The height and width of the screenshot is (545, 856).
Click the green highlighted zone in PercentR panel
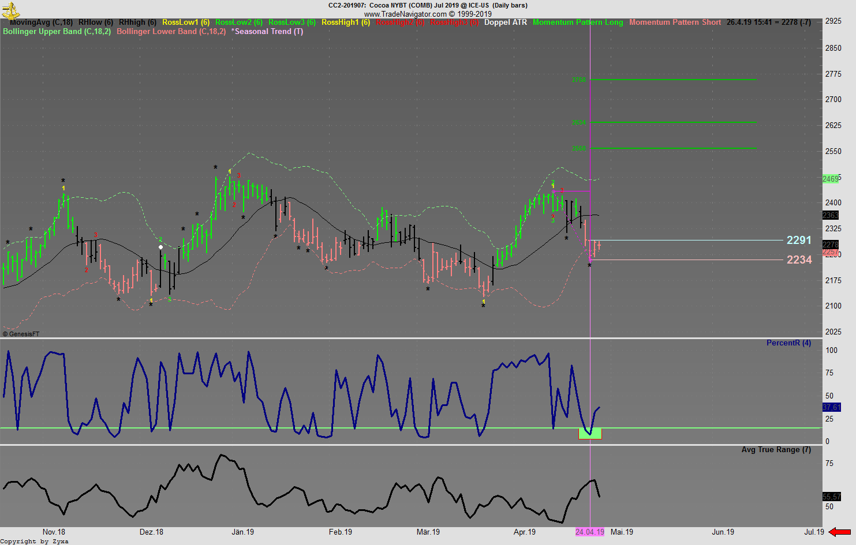[589, 434]
